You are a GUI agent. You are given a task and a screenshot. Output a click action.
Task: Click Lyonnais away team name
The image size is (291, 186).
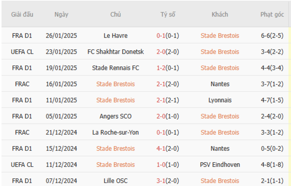point(220,100)
